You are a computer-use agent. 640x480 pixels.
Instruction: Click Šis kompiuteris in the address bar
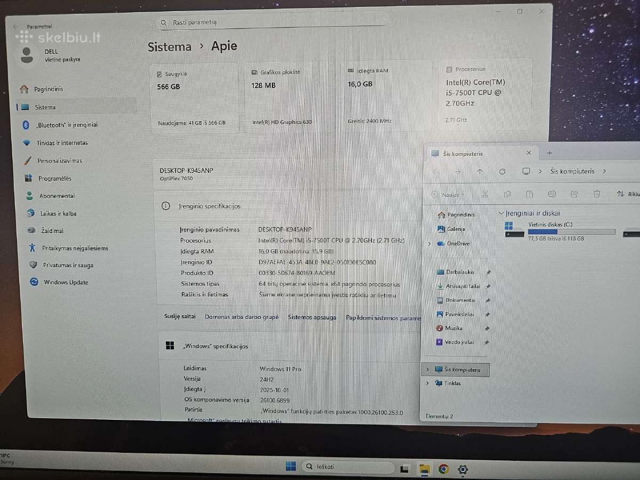coord(572,172)
